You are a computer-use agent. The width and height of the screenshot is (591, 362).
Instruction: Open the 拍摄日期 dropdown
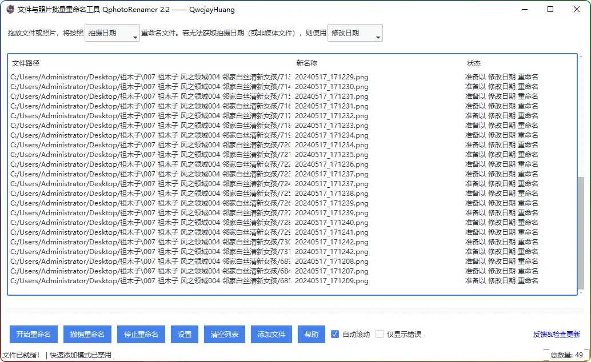(x=112, y=33)
